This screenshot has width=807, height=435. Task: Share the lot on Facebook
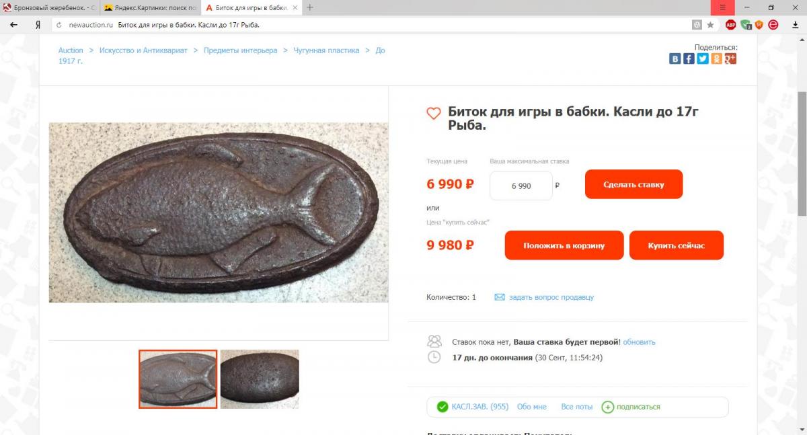pos(689,58)
